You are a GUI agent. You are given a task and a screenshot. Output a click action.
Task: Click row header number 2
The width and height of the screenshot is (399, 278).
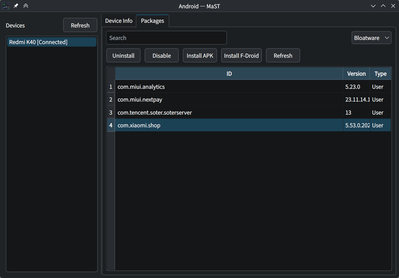point(111,99)
